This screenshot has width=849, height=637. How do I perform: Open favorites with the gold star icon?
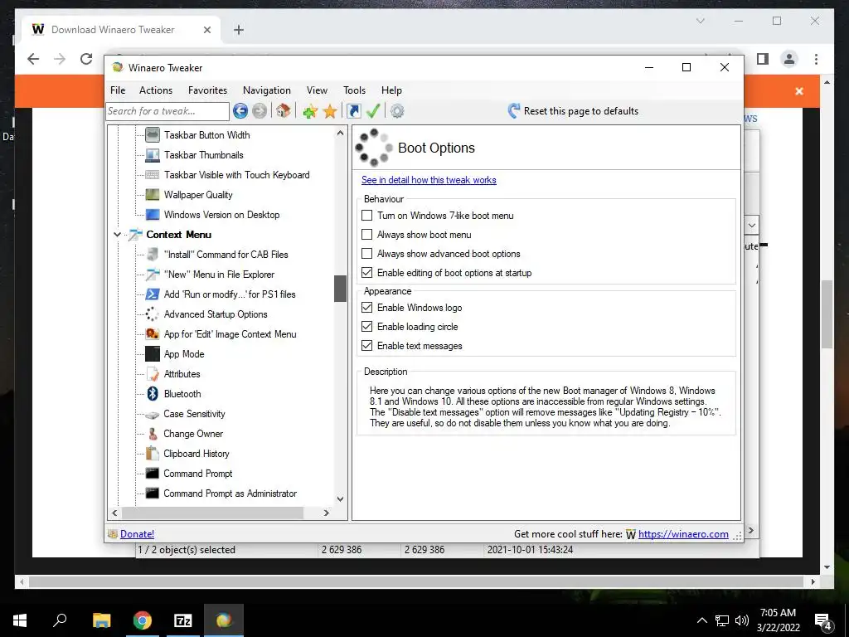pos(330,112)
